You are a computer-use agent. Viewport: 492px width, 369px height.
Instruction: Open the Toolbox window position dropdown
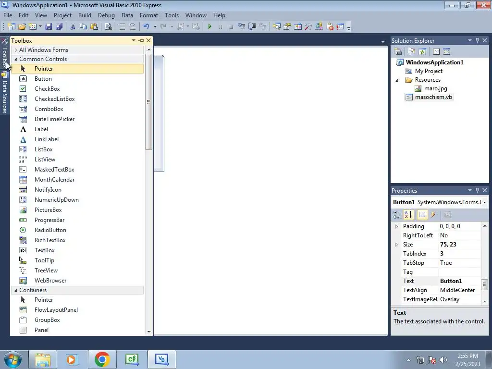pos(134,40)
